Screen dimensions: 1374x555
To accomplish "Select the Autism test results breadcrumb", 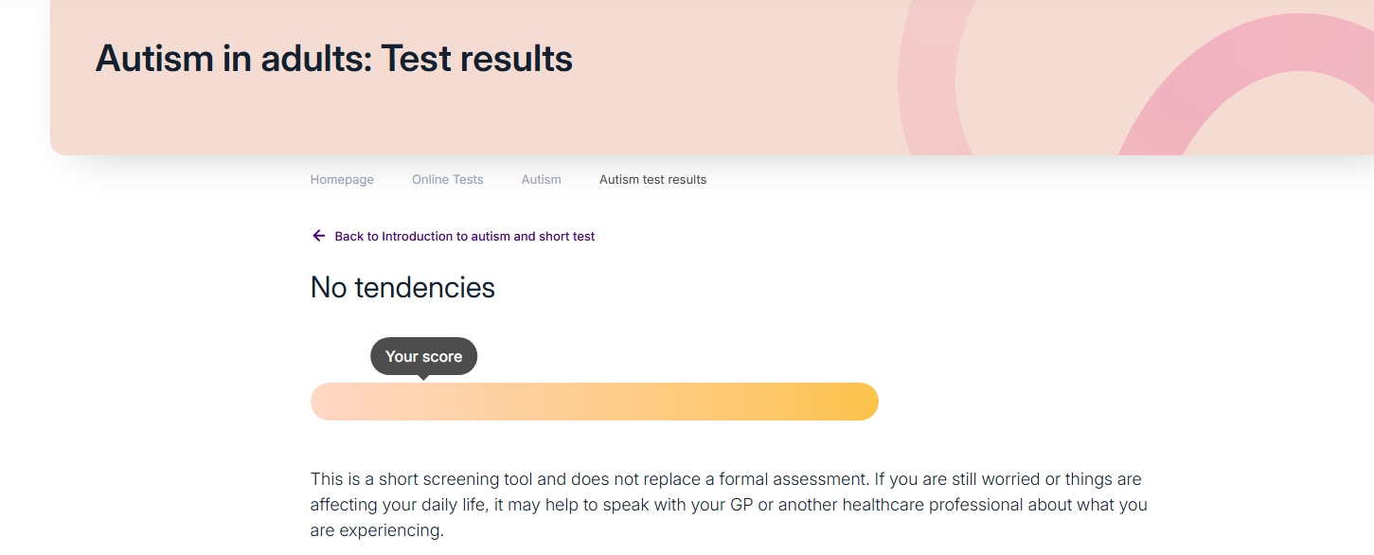I will click(x=652, y=180).
